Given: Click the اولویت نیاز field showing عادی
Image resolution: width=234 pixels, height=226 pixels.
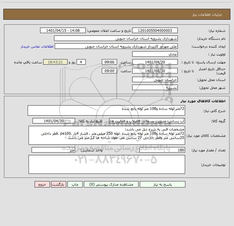Looking at the screenshot, I should click(x=155, y=54).
